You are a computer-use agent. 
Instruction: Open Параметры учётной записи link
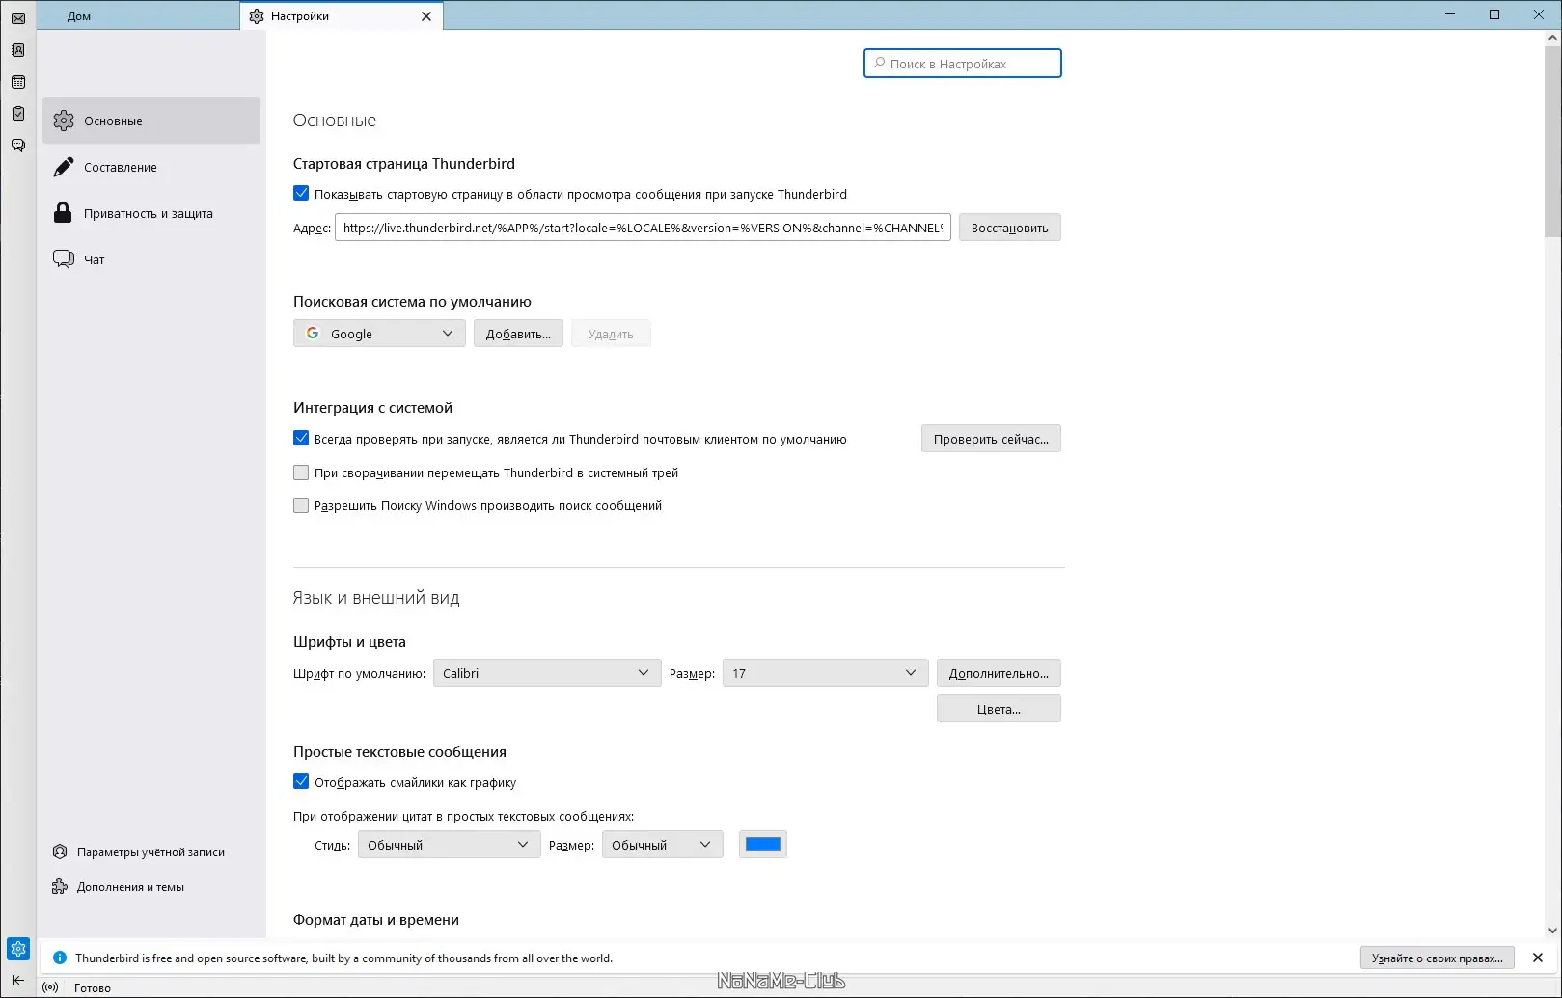[x=138, y=852]
